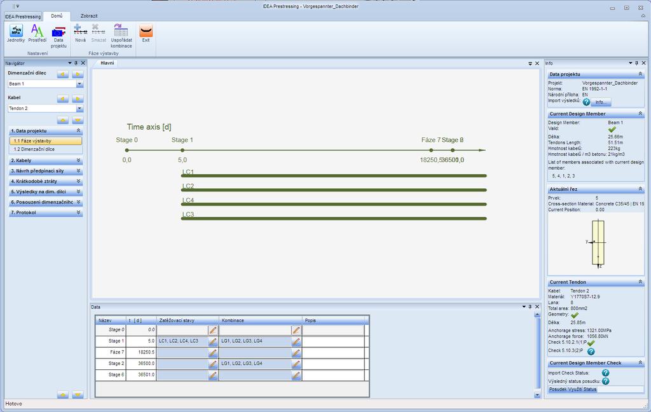The height and width of the screenshot is (412, 651).
Task: Expand 3. Návrh předpínací síly section
Action: coord(78,170)
